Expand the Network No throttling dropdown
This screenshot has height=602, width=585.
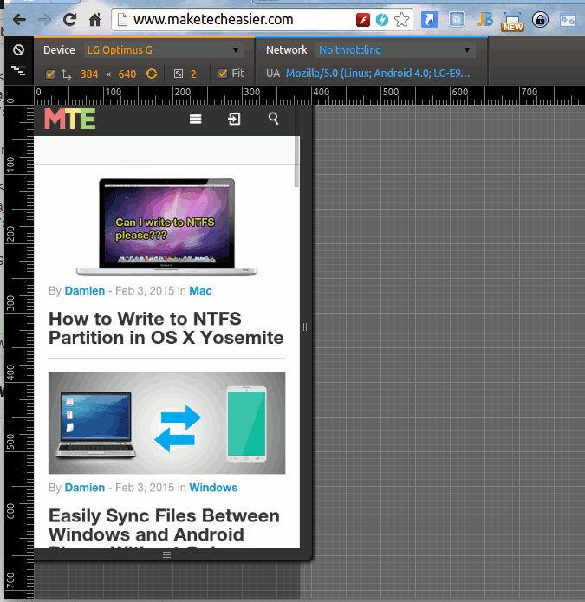(x=395, y=50)
